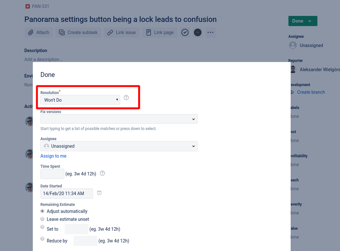Image resolution: width=340 pixels, height=251 pixels.
Task: Click the Attach paperclip button
Action: pos(38,33)
